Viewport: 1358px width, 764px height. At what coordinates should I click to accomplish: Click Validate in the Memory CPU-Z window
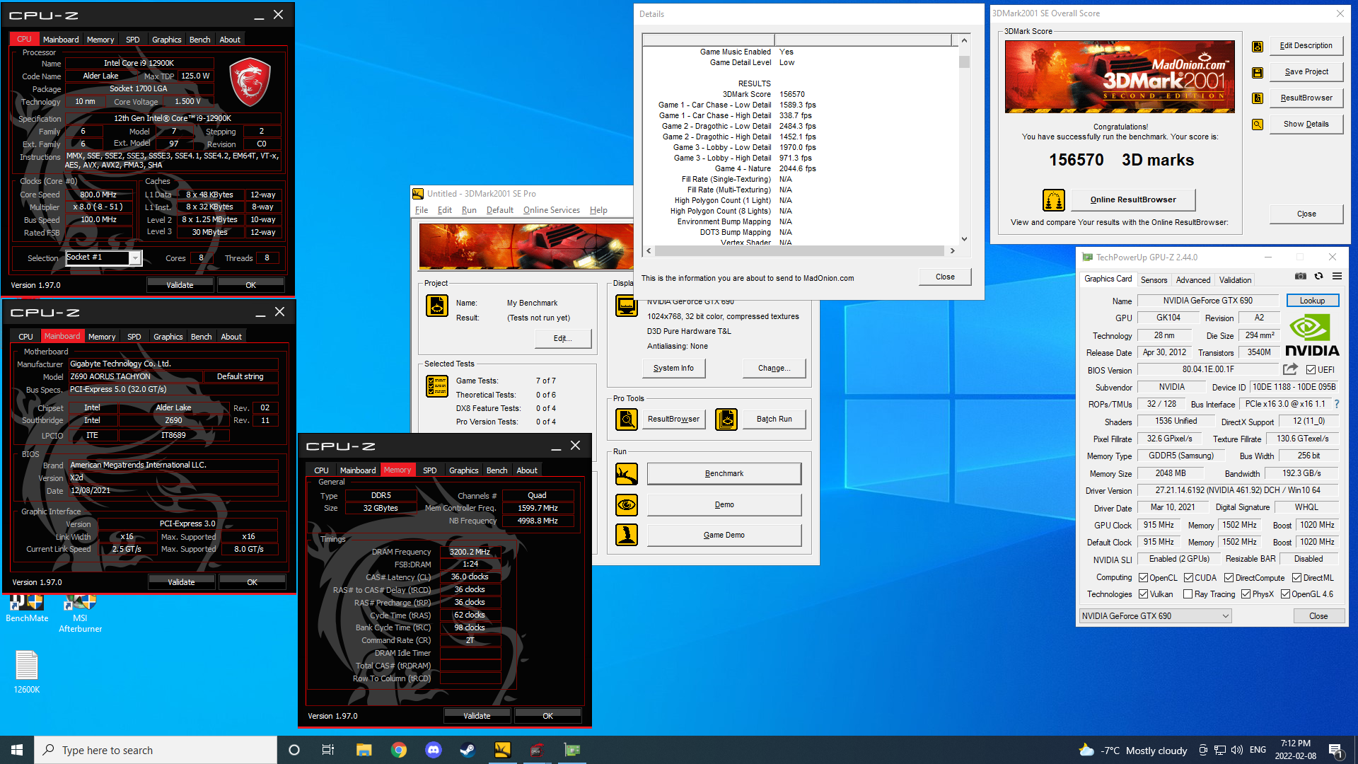click(477, 716)
